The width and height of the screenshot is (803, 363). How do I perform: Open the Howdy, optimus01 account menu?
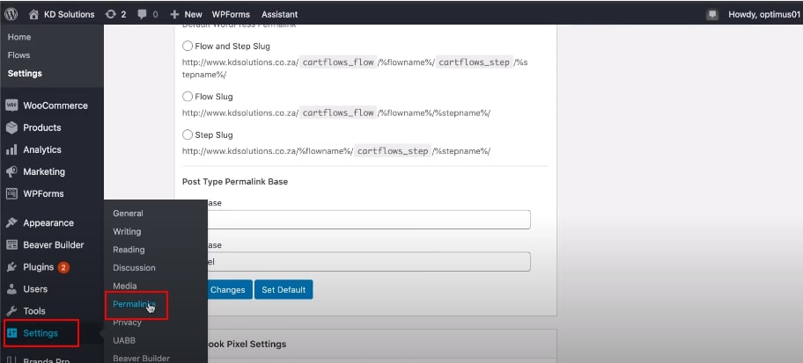(x=763, y=14)
